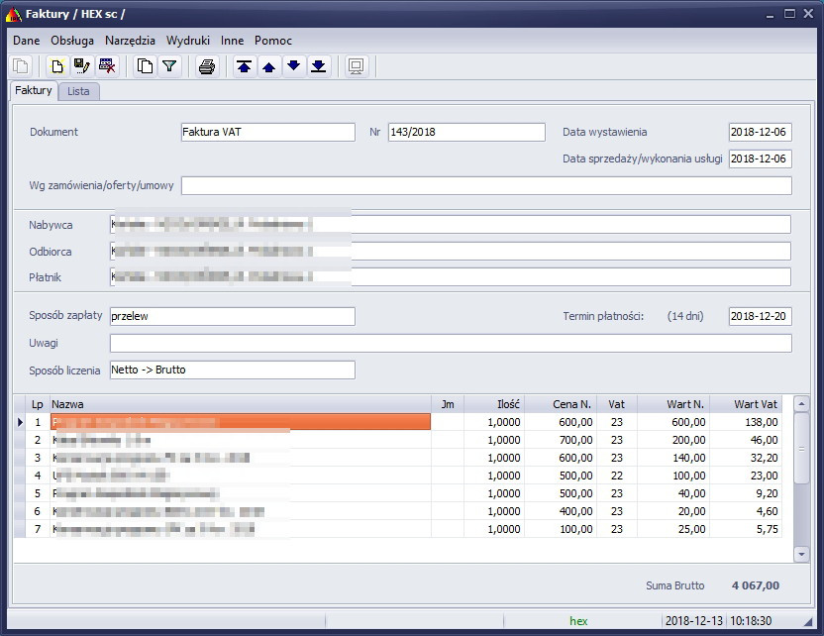
Task: Click Wart N. value 25,00 in row 7
Action: tap(691, 529)
